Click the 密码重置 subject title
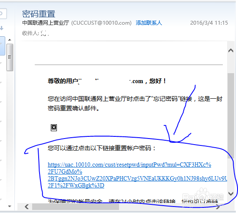Viewport: 238px width, 213px height. 39,14
